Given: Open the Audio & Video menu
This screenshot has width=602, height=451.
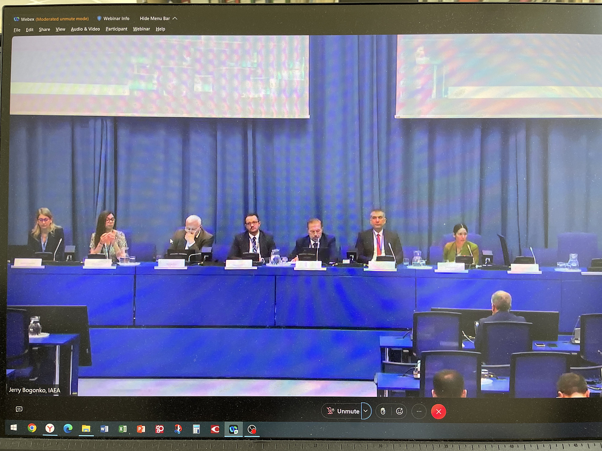Looking at the screenshot, I should (x=85, y=29).
